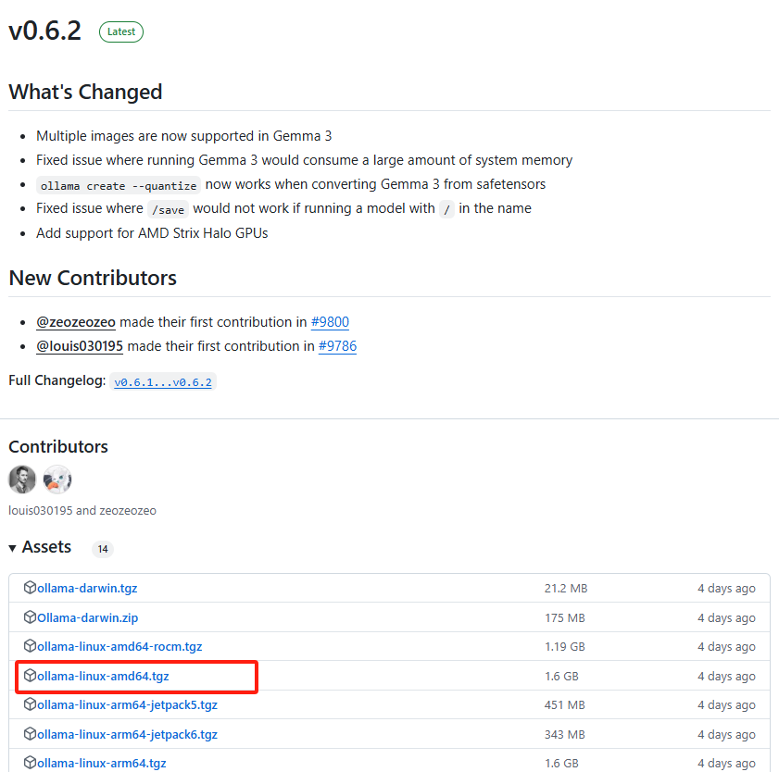Click the What's Changed heading
This screenshot has width=779, height=772.
(85, 92)
